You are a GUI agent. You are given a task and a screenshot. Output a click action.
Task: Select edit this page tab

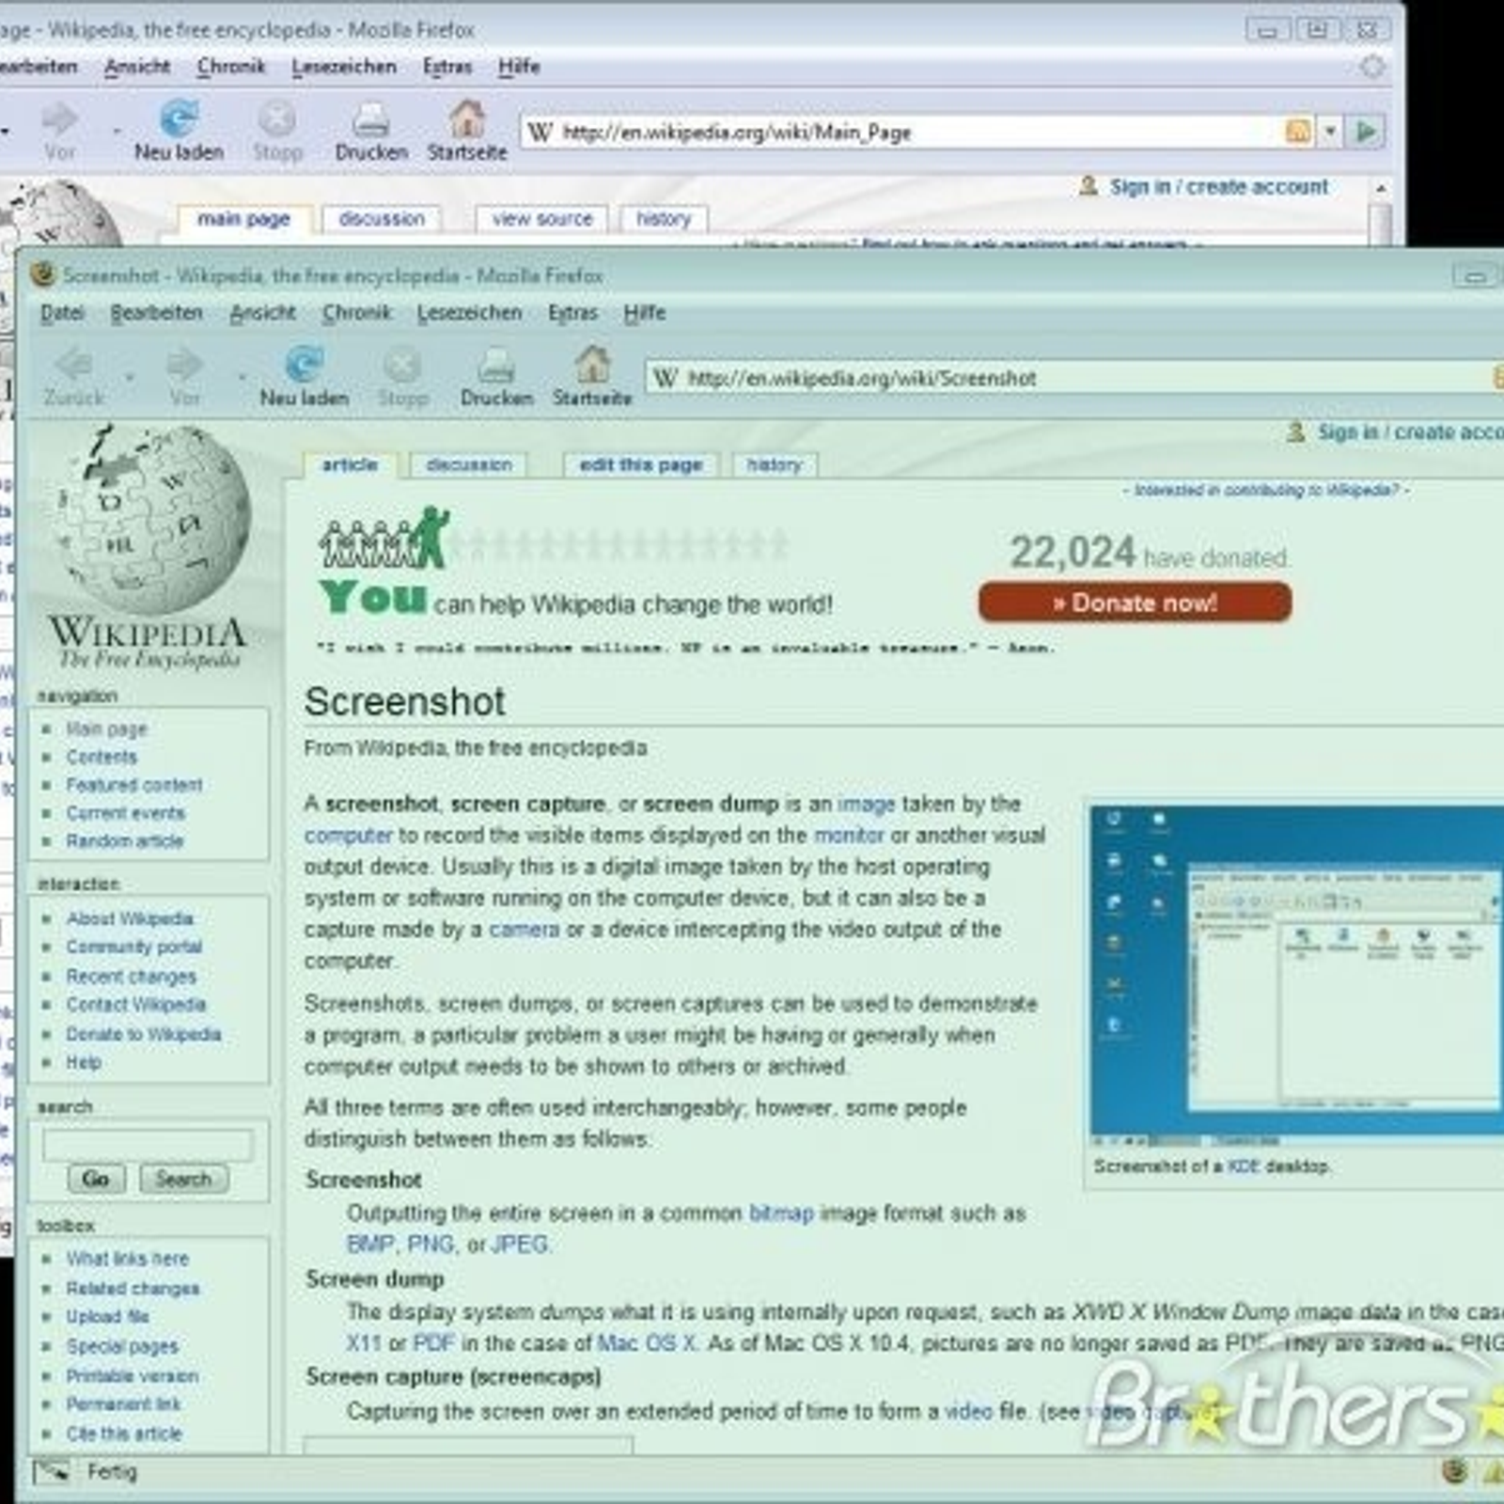(640, 464)
